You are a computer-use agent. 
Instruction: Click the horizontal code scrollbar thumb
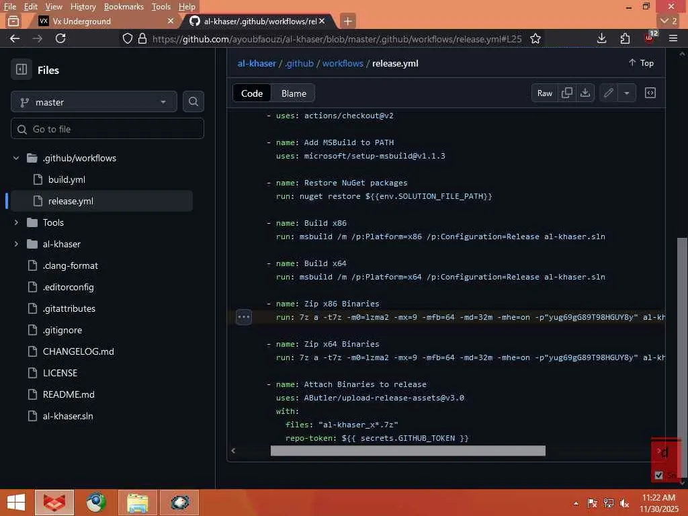coord(408,451)
